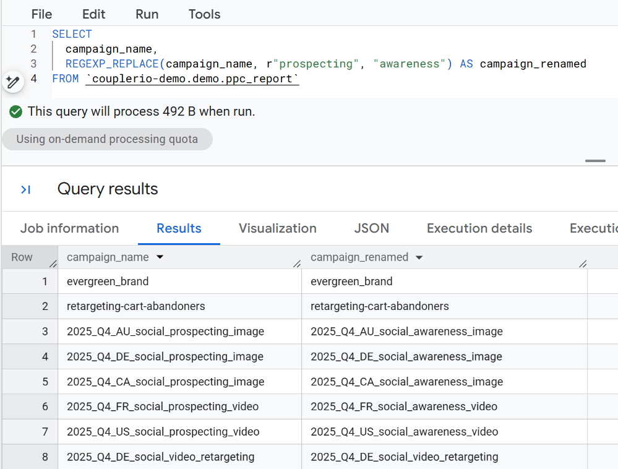Viewport: 618px width, 469px height.
Task: Open the Execution details tab
Action: (x=479, y=228)
